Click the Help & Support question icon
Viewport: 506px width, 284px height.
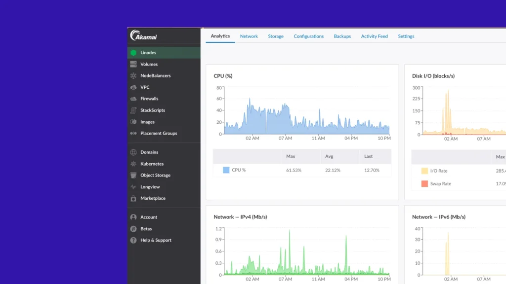coord(133,240)
